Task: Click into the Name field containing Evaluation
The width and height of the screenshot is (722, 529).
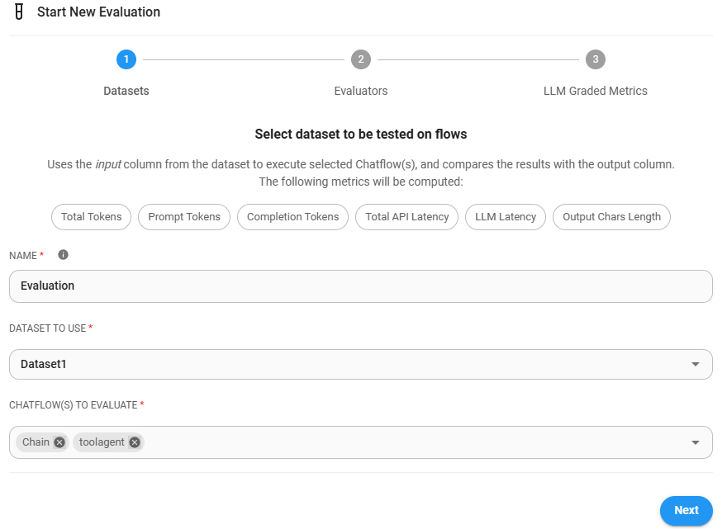Action: tap(360, 286)
